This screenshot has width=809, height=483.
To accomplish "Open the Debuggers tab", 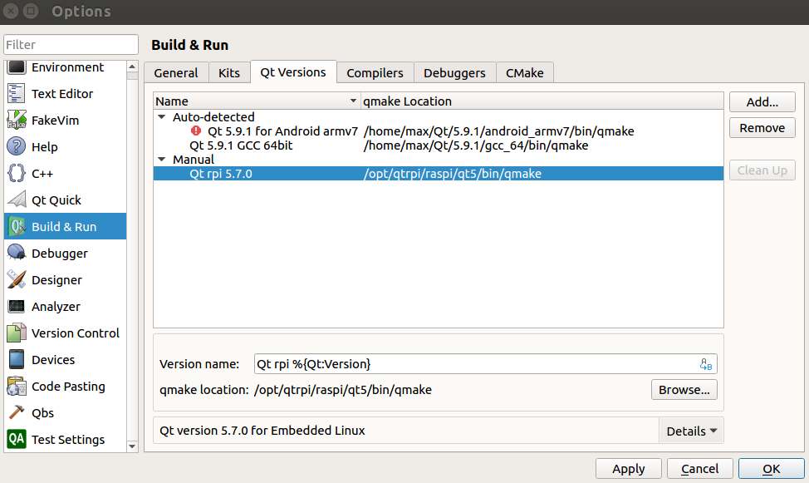I will tap(454, 73).
